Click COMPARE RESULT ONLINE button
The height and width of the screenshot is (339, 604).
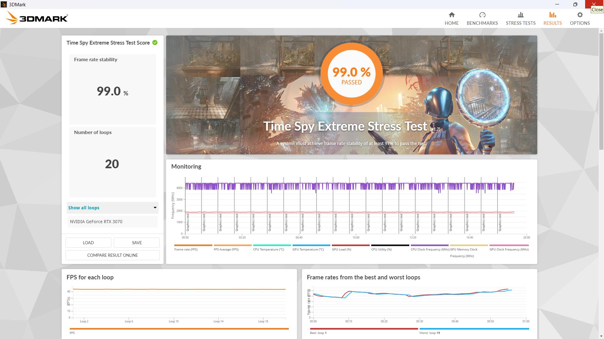[x=113, y=255]
